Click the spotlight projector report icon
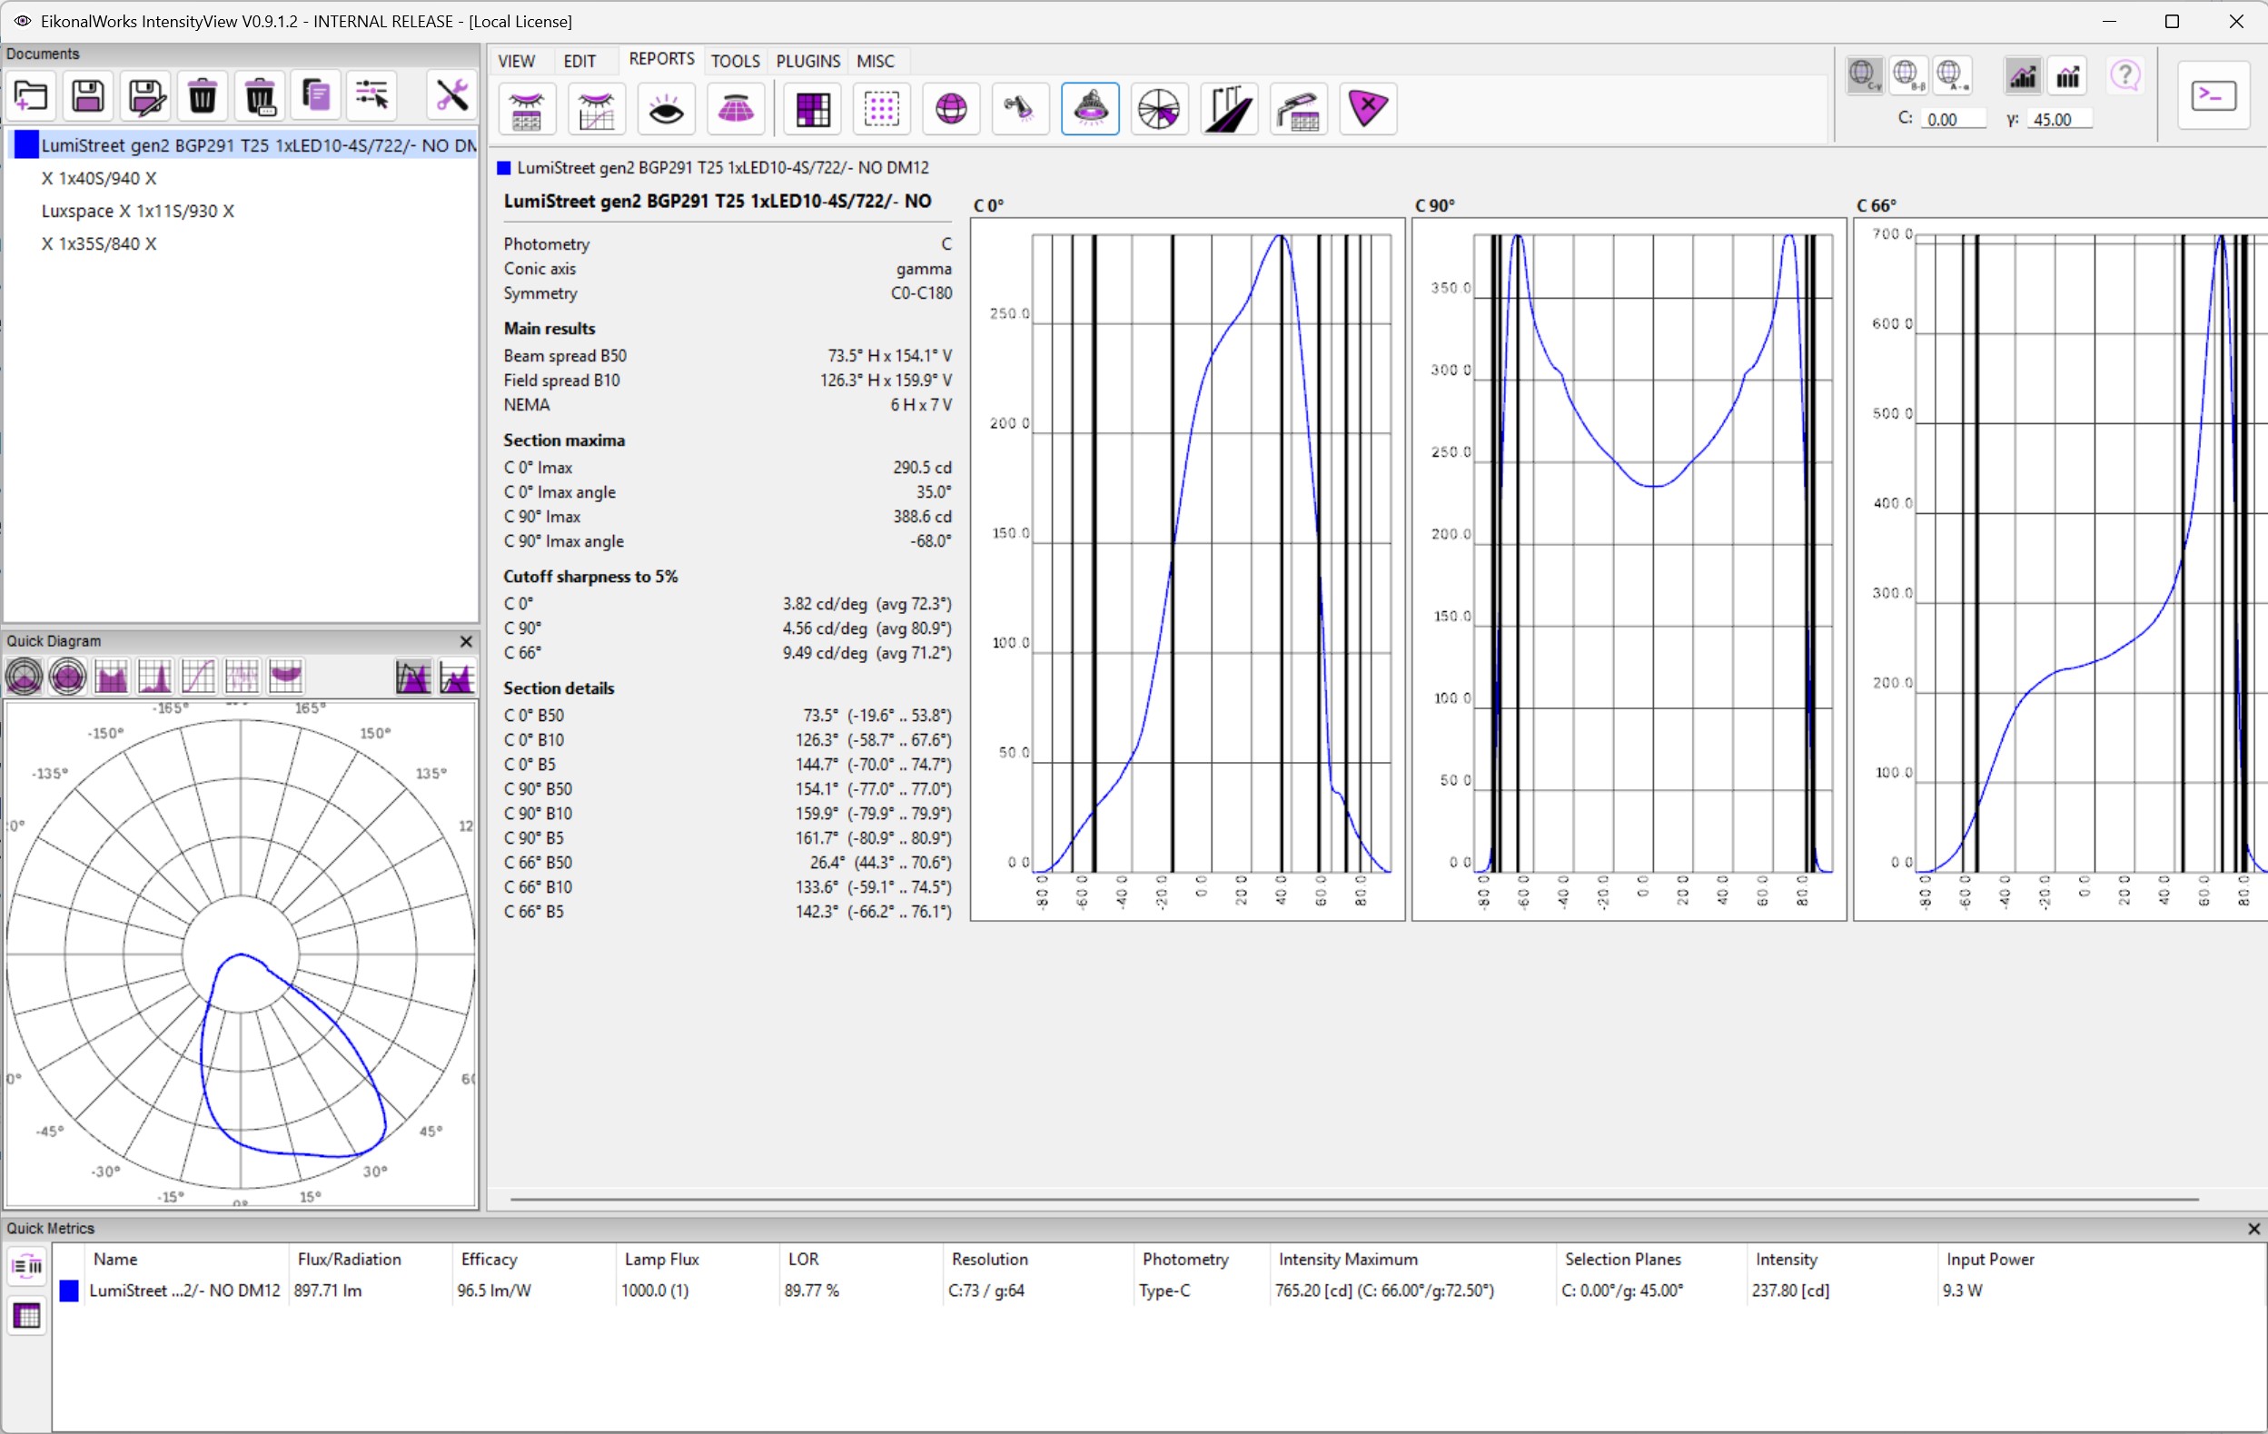The image size is (2268, 1434). coord(1020,109)
